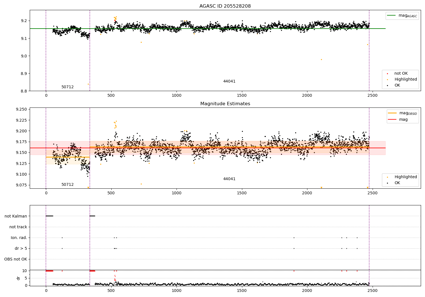Click y-axis tick '9.250' in middle plot
425x297 pixels.
coord(22,109)
